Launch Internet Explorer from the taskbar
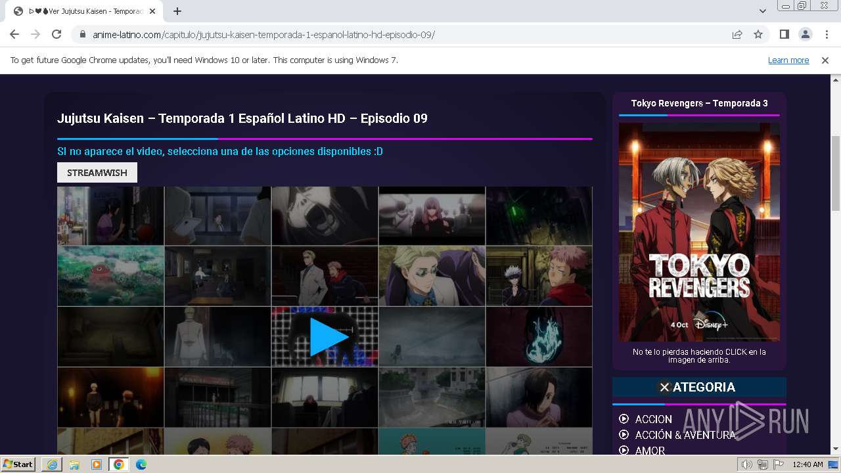This screenshot has height=473, width=841. tap(51, 464)
